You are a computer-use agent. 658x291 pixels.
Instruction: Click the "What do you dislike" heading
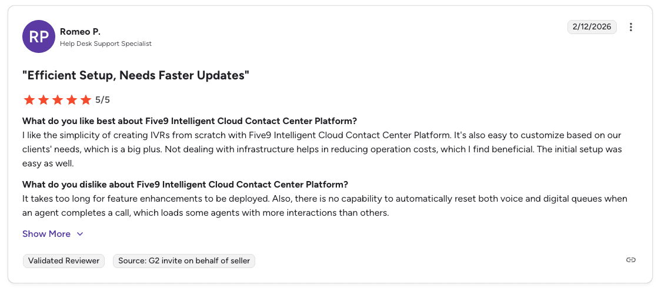(185, 185)
